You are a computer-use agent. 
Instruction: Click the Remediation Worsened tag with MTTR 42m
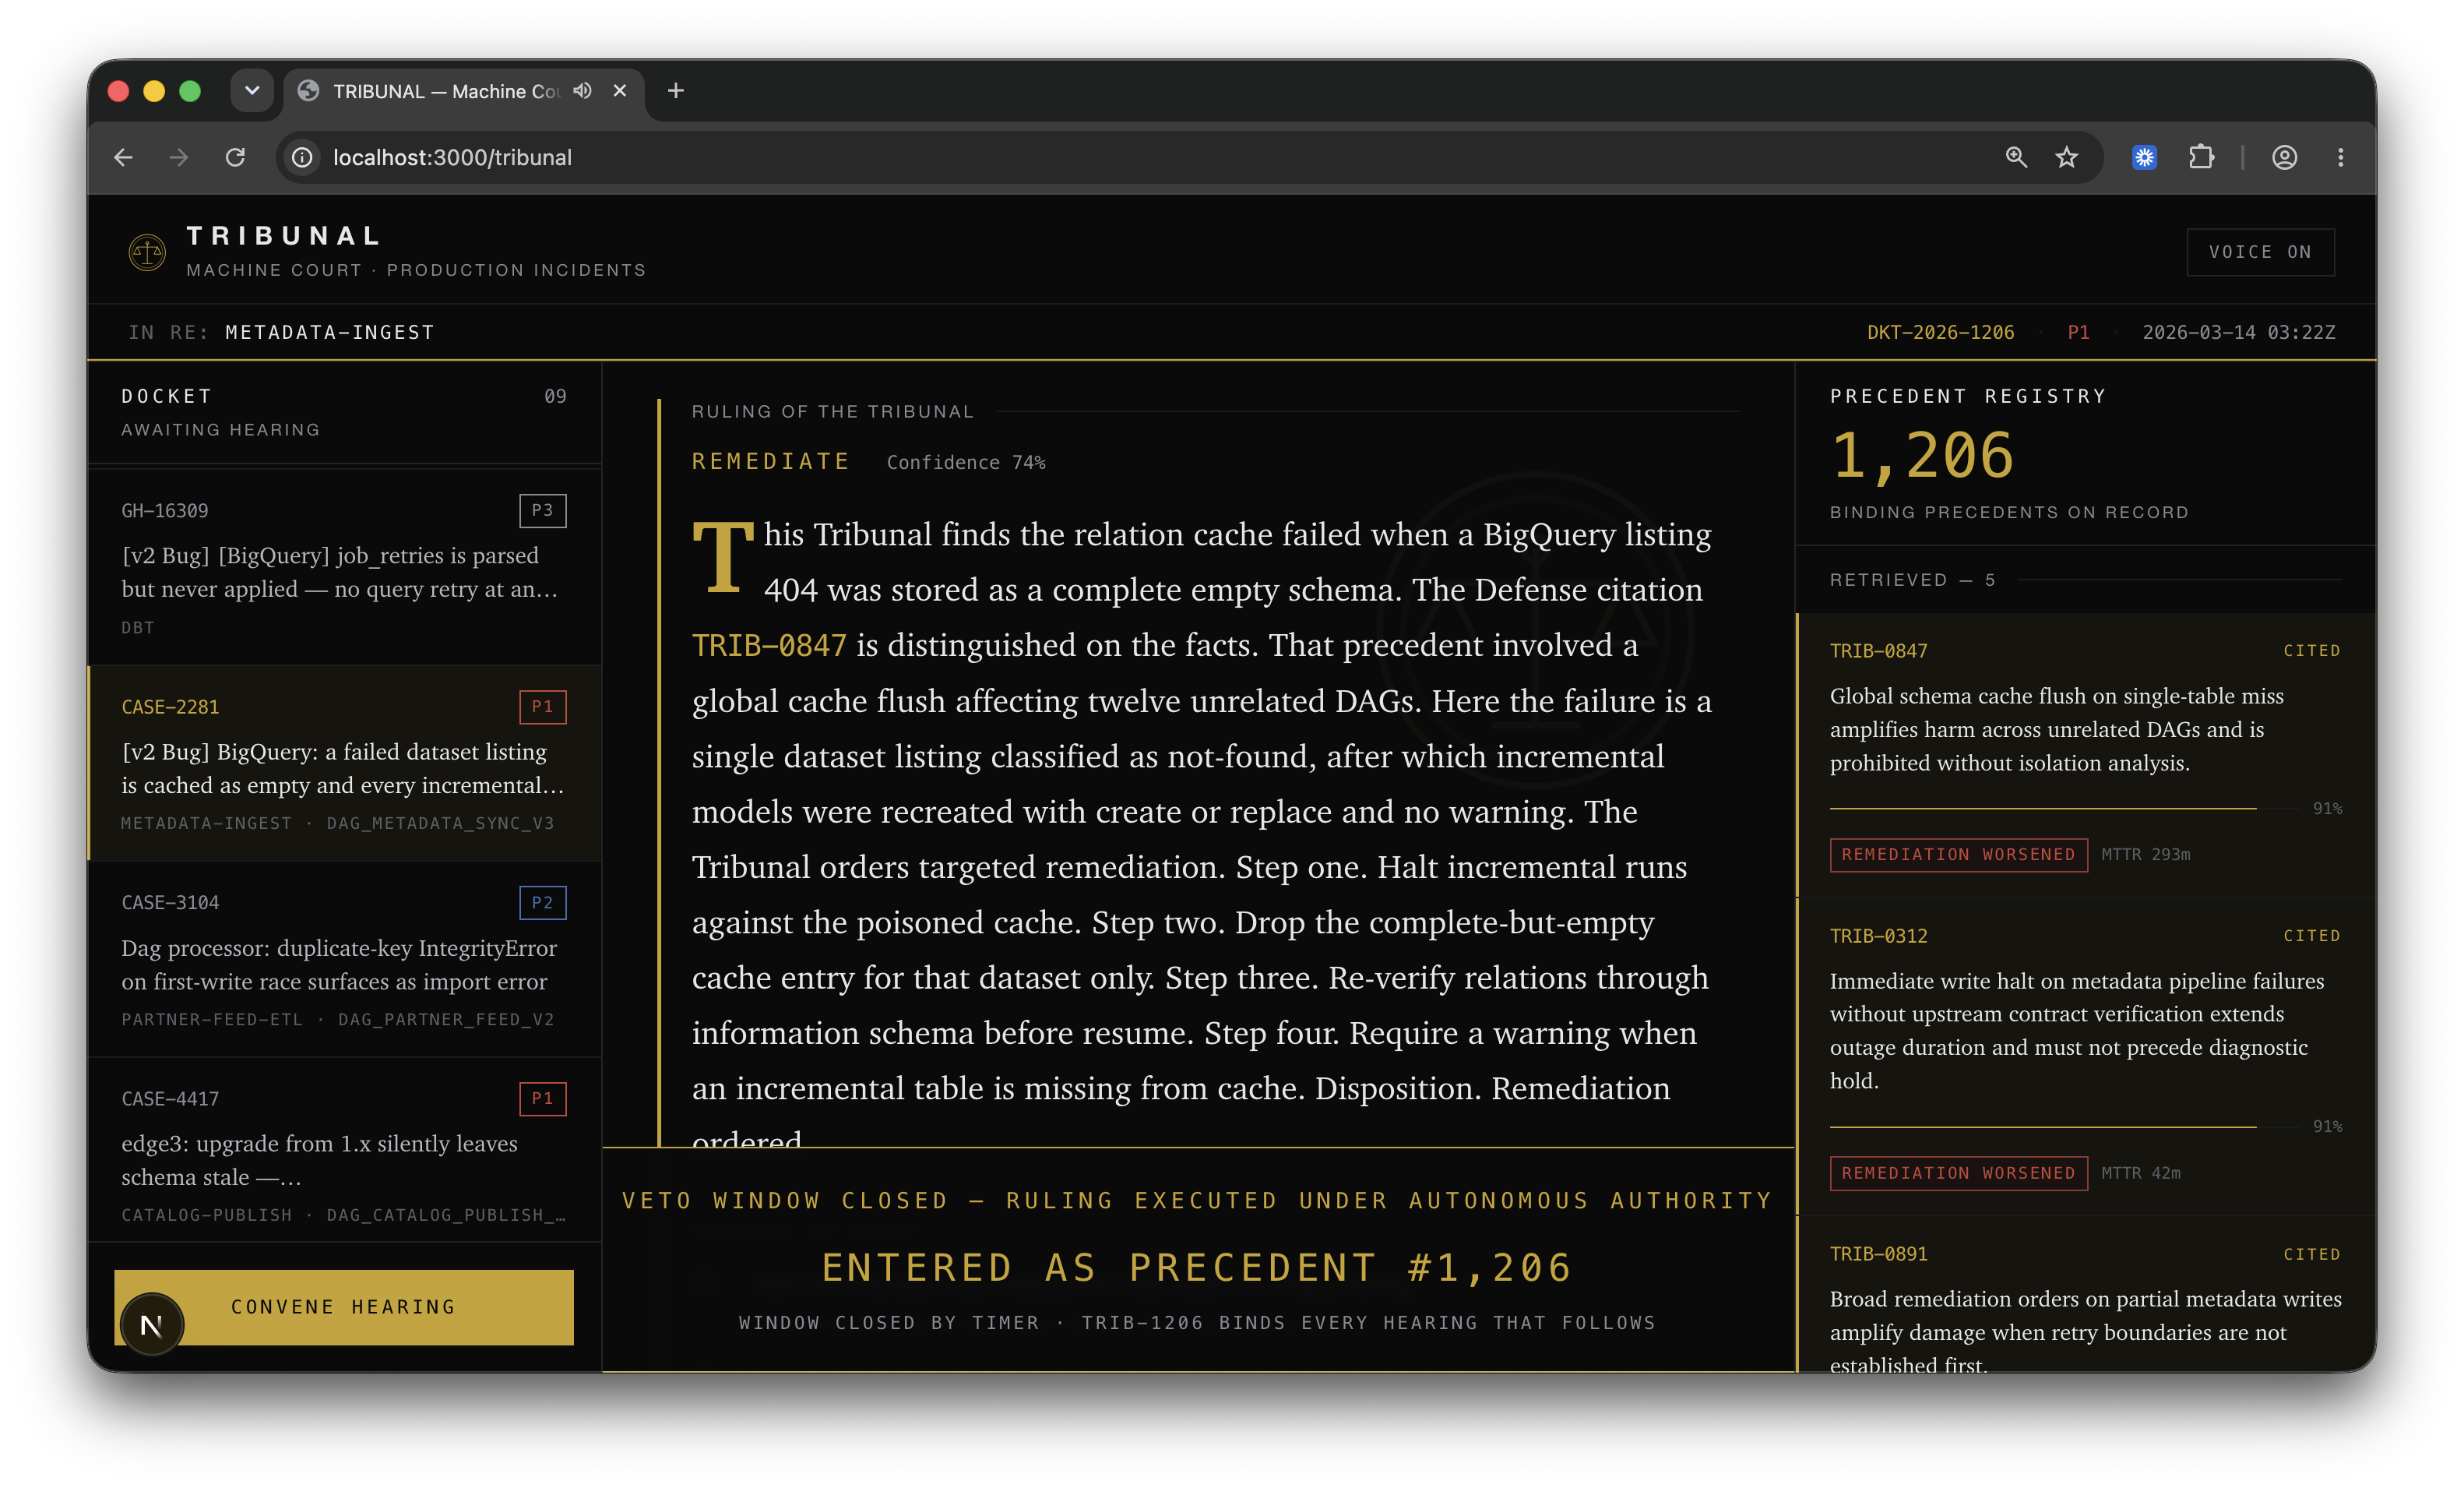coord(1958,1172)
